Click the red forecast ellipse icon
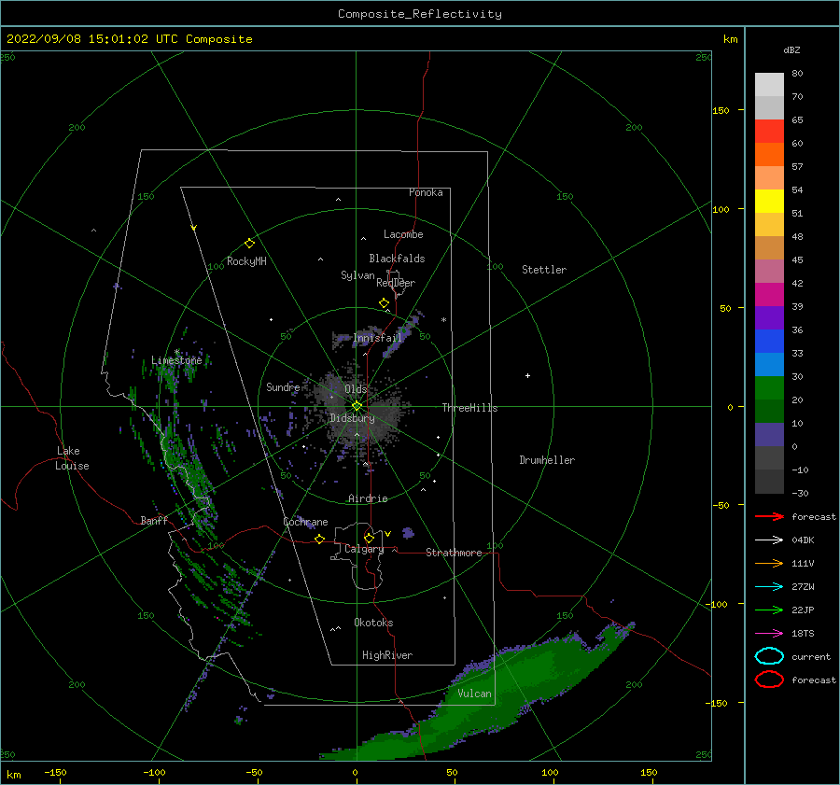This screenshot has width=840, height=785. pyautogui.click(x=769, y=680)
